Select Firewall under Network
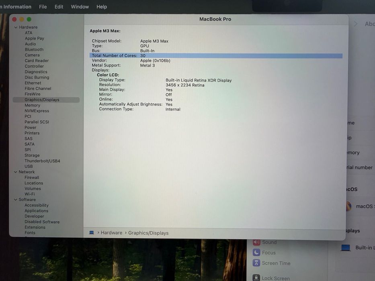Image resolution: width=375 pixels, height=281 pixels. (32, 177)
